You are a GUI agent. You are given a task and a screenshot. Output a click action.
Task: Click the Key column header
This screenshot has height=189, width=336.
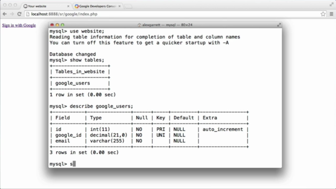161,118
